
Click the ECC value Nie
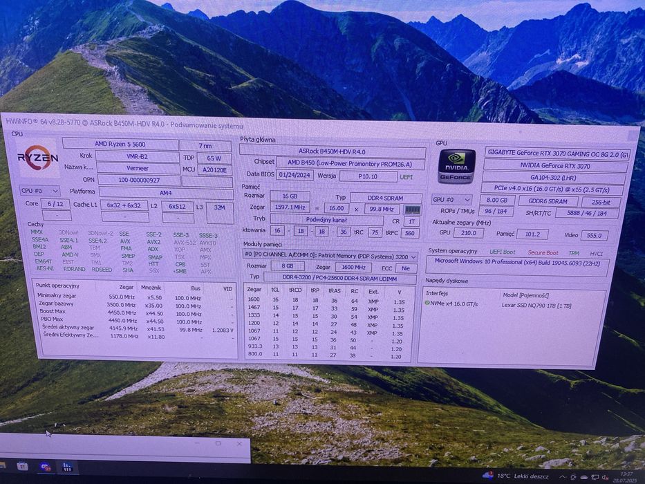pos(406,268)
